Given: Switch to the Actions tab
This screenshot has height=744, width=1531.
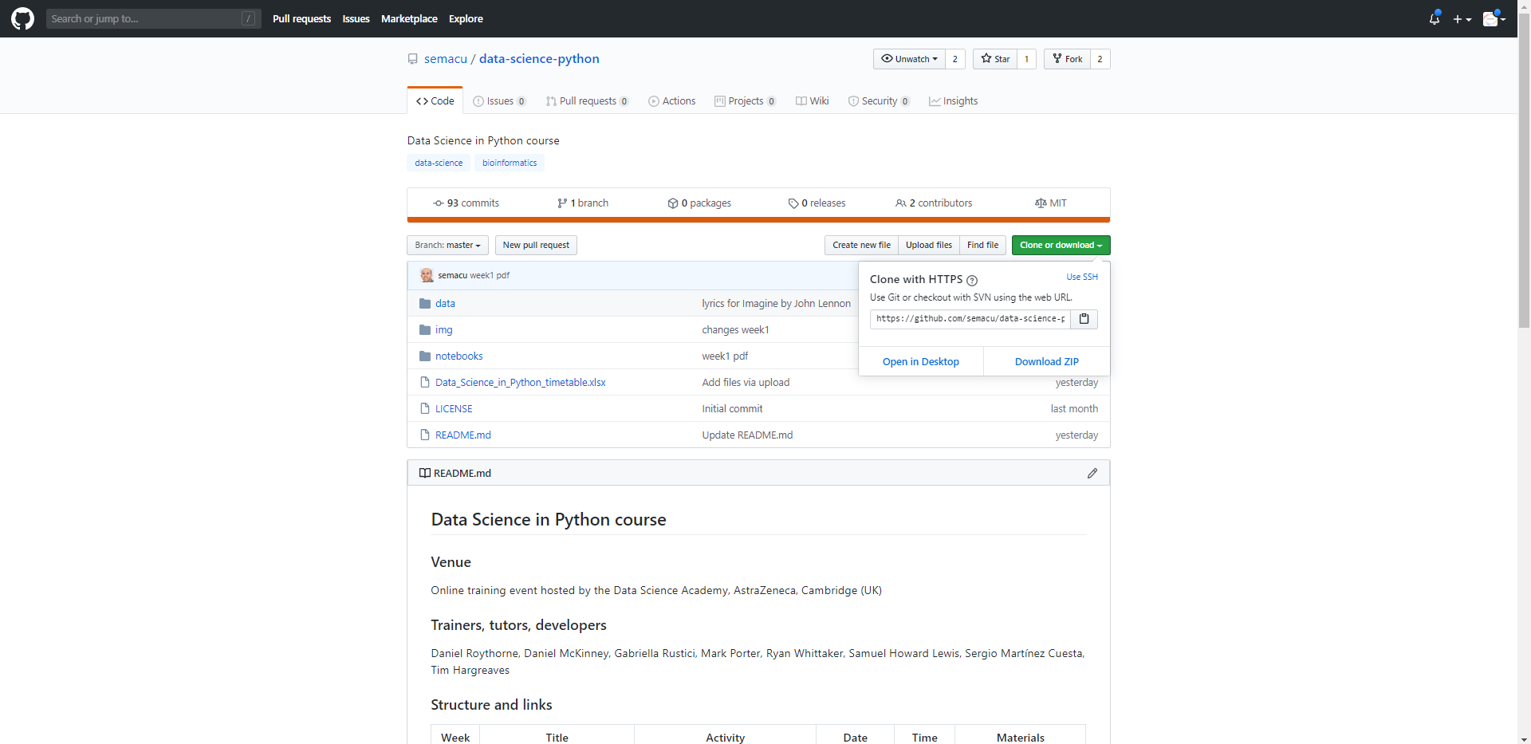Looking at the screenshot, I should click(672, 101).
